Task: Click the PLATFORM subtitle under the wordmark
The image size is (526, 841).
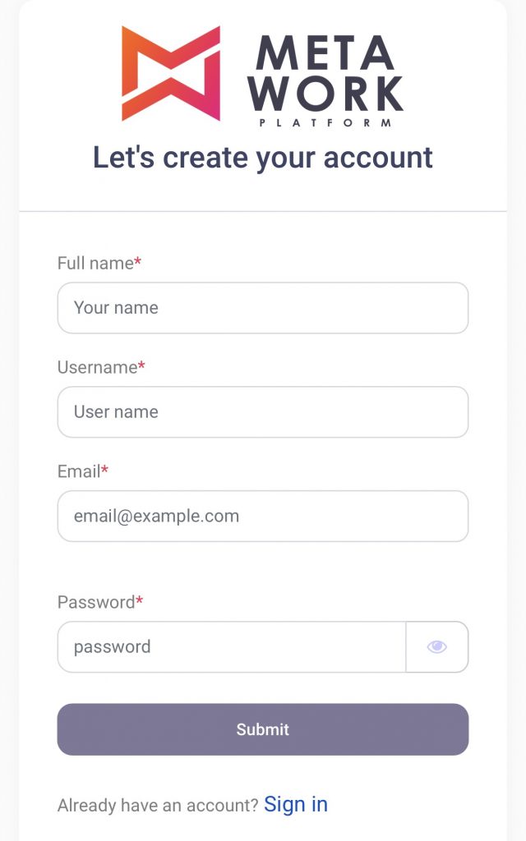Action: tap(325, 123)
